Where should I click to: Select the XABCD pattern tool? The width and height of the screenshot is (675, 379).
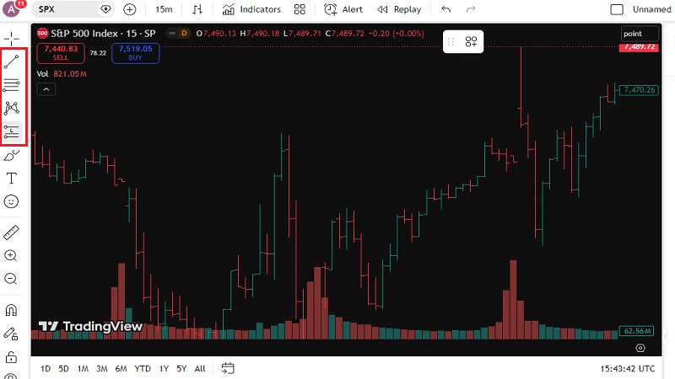click(12, 108)
